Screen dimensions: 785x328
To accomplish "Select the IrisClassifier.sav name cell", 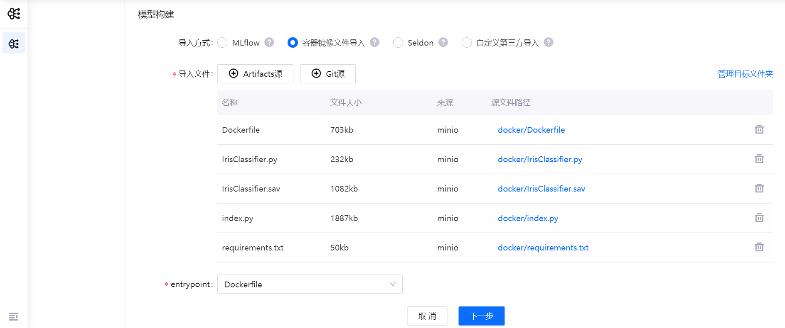I will pyautogui.click(x=251, y=189).
